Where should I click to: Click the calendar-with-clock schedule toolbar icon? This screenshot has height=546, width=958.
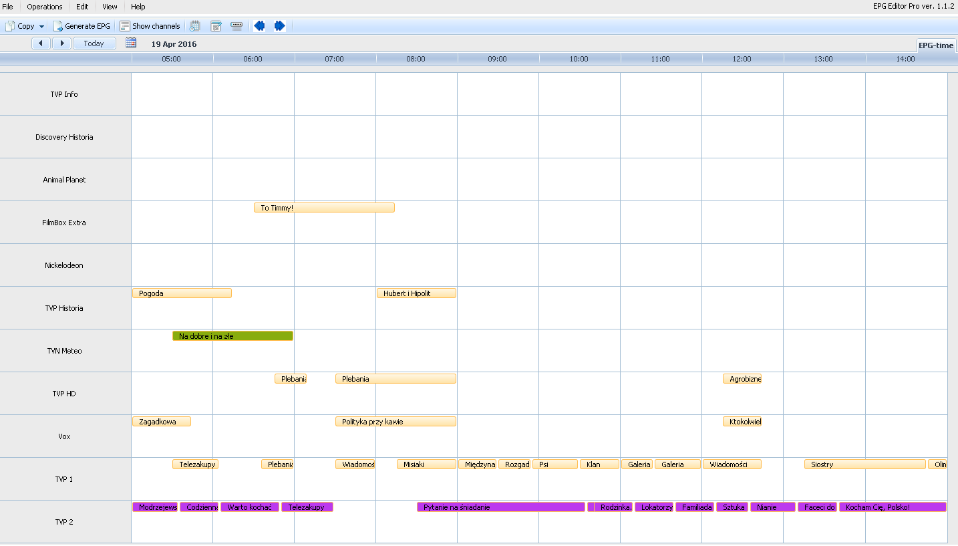tap(195, 26)
